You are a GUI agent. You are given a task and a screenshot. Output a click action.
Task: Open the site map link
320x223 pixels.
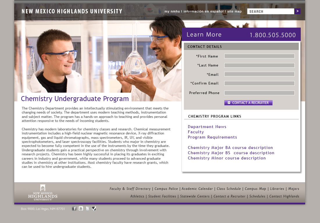[234, 11]
